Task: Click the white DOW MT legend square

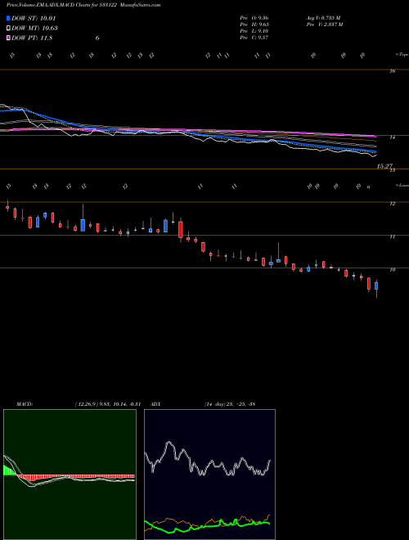Action: pos(8,29)
